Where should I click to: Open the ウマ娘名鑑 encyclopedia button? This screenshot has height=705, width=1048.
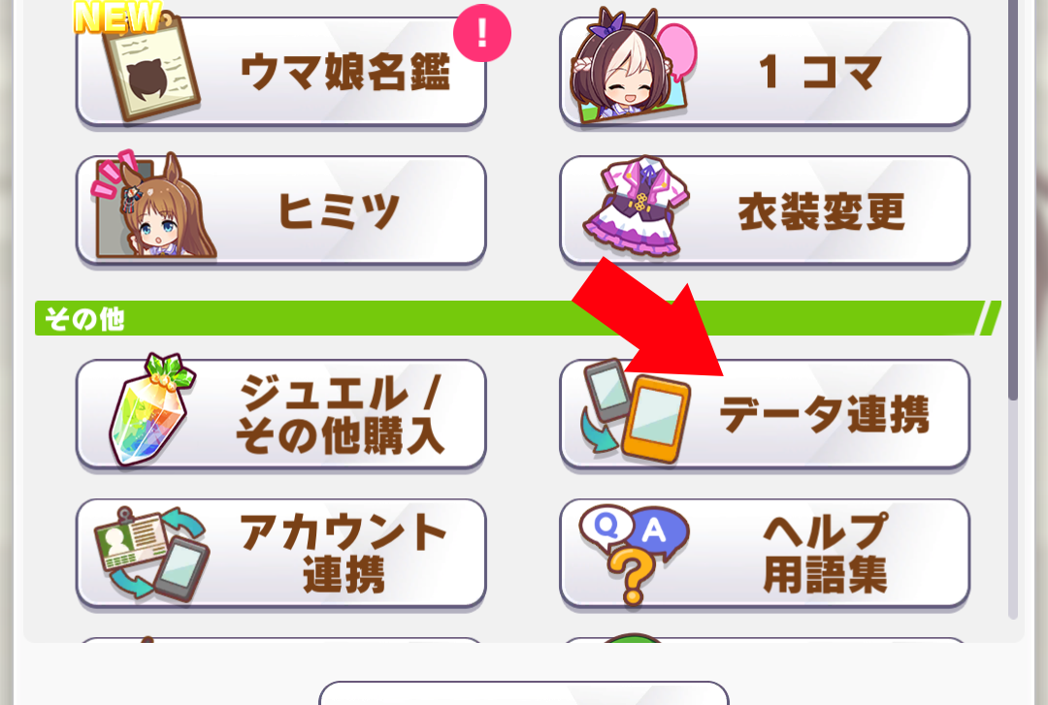(280, 72)
